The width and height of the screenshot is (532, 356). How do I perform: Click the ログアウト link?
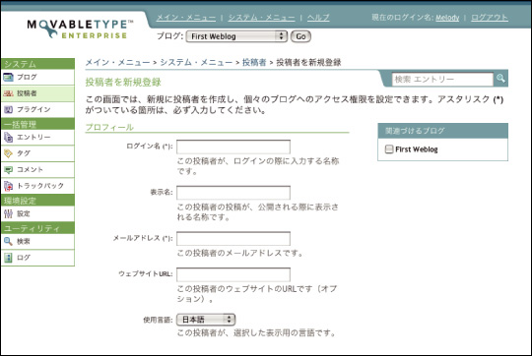pos(490,18)
